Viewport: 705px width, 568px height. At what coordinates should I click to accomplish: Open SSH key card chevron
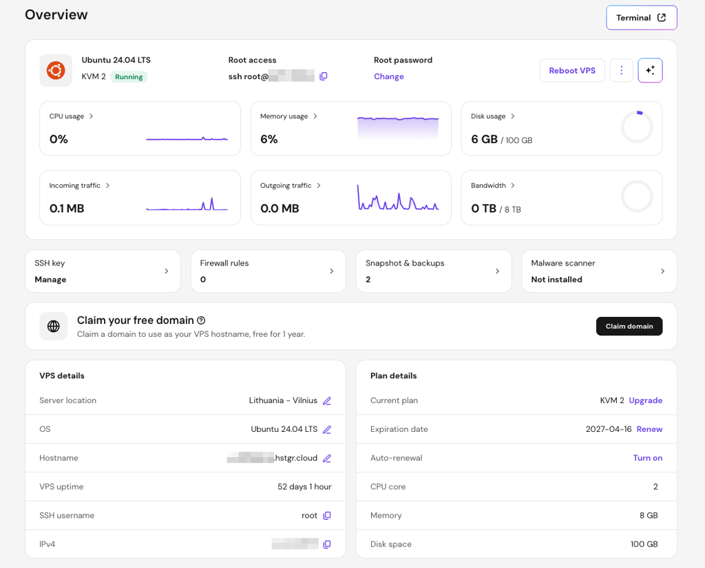167,271
